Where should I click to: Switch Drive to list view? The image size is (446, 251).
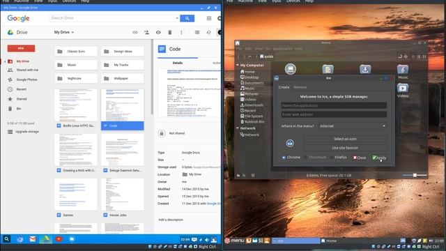[x=197, y=33]
